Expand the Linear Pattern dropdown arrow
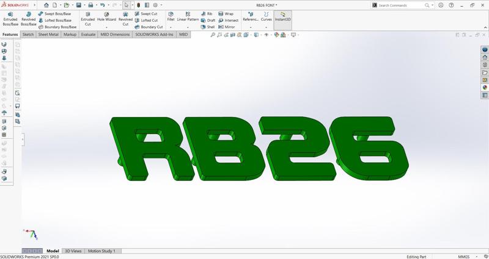The image size is (489, 259). [x=188, y=27]
